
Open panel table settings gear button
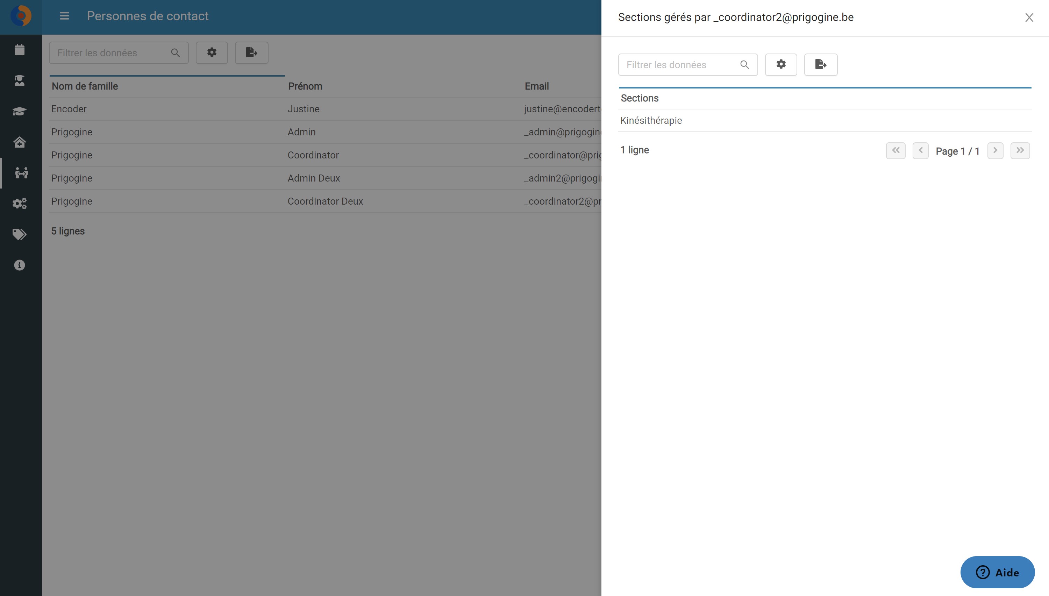(780, 64)
